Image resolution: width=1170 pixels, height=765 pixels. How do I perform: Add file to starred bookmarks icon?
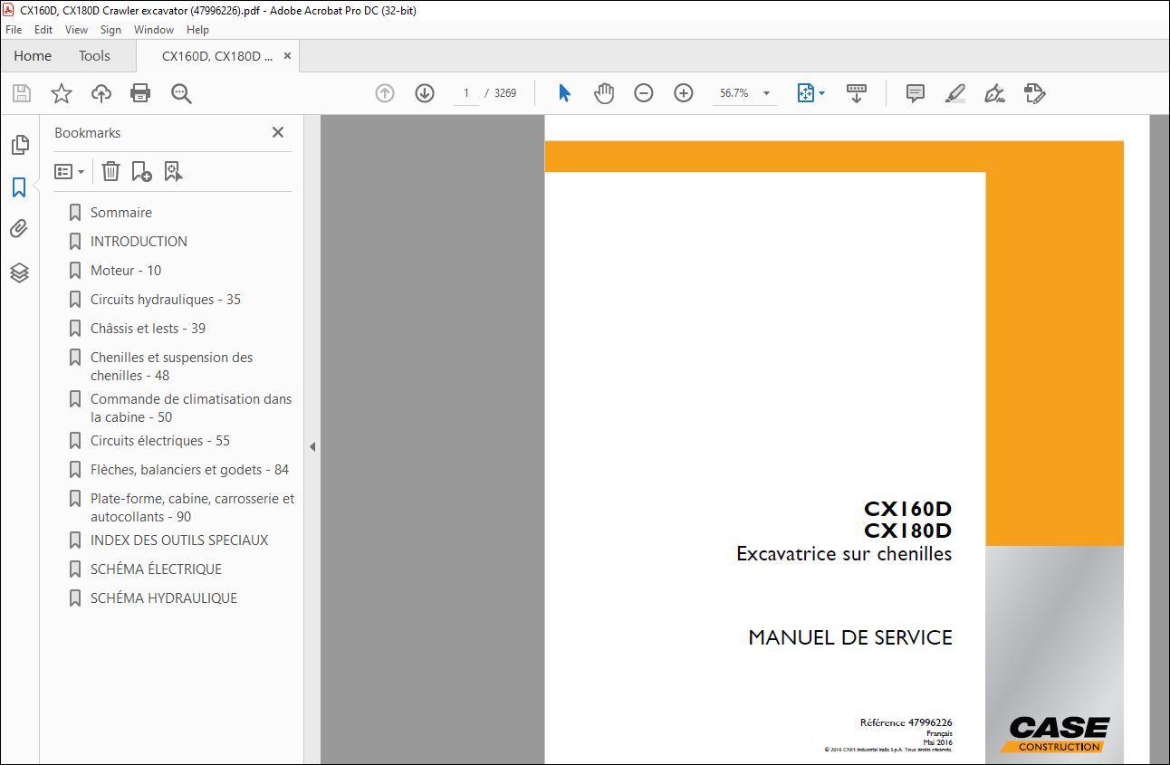(x=61, y=93)
